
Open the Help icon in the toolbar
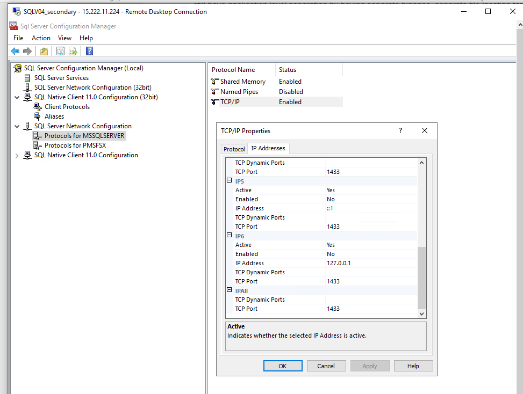click(x=89, y=50)
